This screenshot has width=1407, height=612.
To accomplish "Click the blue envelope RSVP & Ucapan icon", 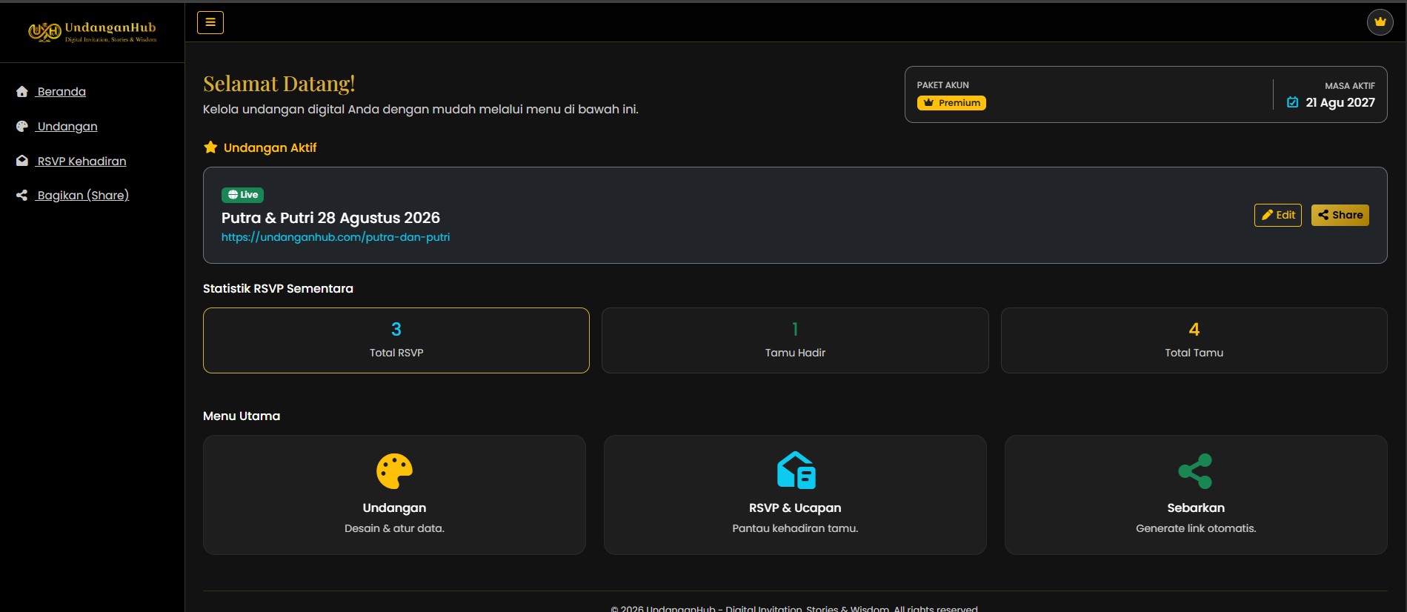I will (x=796, y=470).
